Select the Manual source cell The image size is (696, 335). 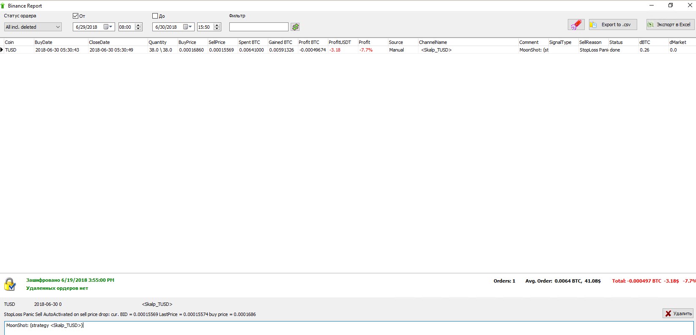click(403, 50)
